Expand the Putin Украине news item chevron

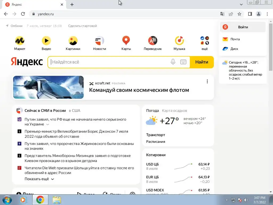coord(48,124)
